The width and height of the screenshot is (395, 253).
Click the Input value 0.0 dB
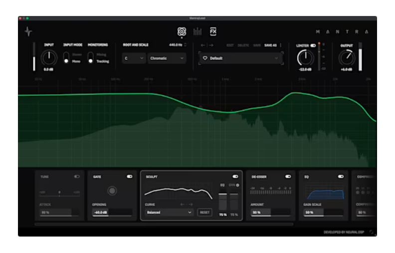coord(48,69)
